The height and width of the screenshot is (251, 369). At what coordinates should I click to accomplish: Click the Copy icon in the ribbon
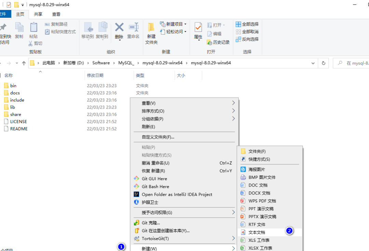click(x=19, y=27)
